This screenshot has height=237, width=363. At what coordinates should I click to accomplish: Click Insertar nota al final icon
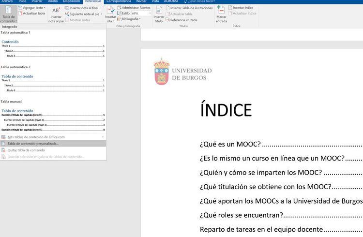[67, 8]
